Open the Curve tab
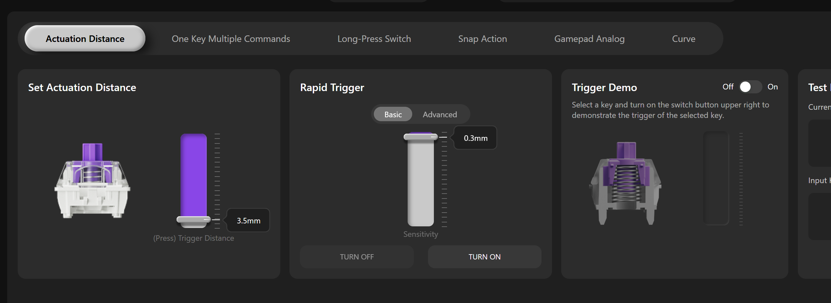831x303 pixels. (683, 39)
